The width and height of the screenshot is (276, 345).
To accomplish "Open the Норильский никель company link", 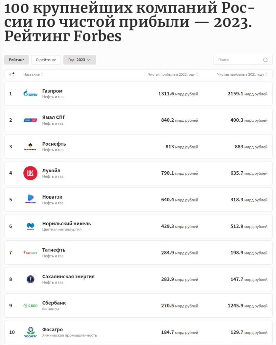I will [x=66, y=224].
